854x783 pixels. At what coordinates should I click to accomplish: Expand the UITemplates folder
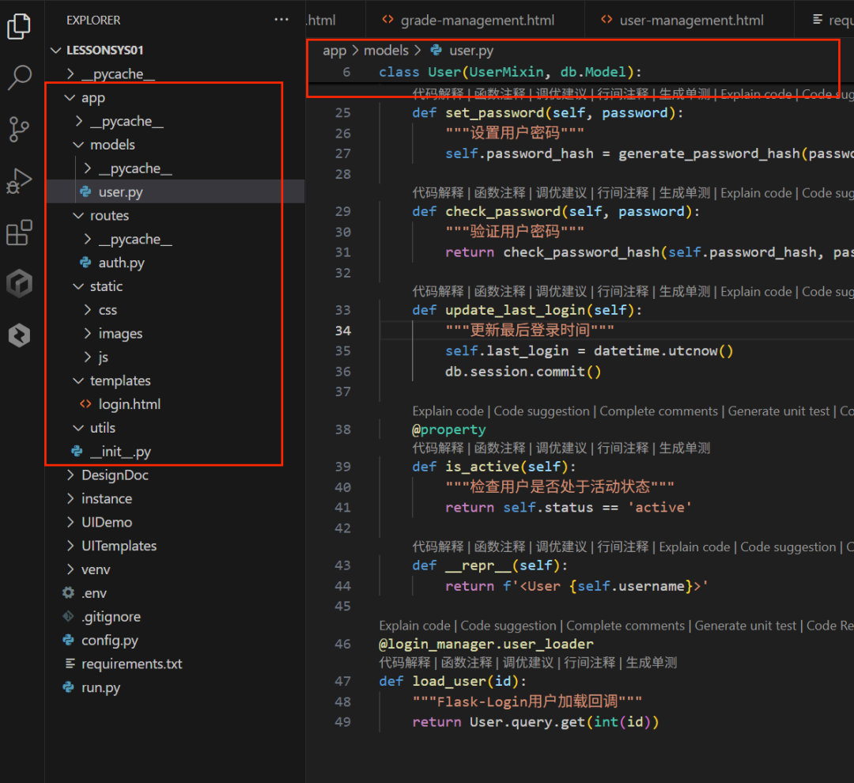point(70,546)
